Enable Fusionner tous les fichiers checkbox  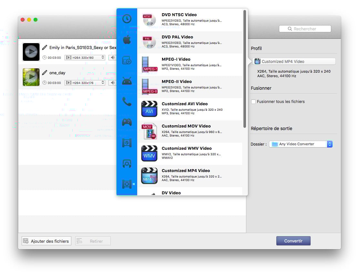(253, 101)
